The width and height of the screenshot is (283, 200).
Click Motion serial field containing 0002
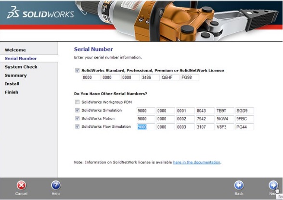185,119
